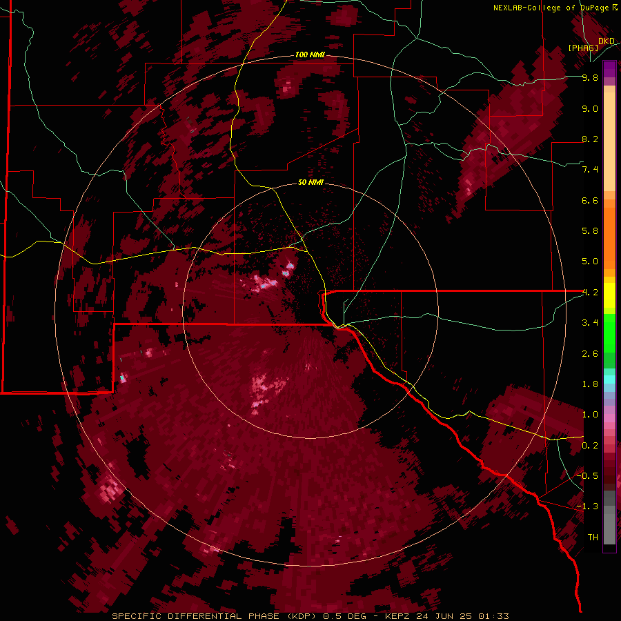Click the 100 NMI range ring label
Screen dimensions: 621x621
coord(310,55)
